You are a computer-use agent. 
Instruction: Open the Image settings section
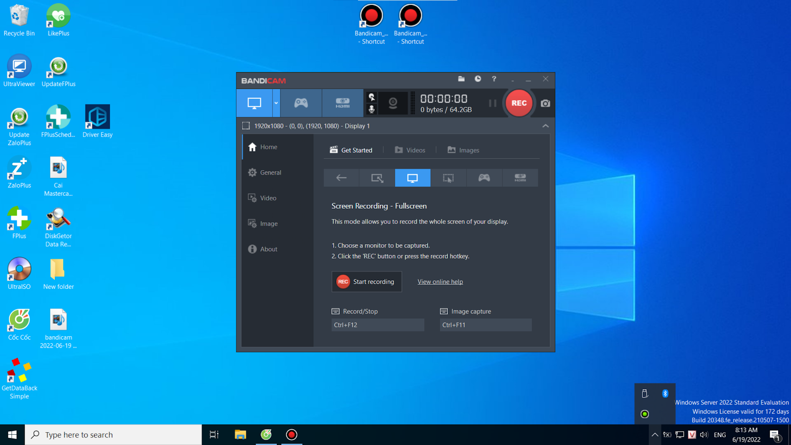pos(277,223)
